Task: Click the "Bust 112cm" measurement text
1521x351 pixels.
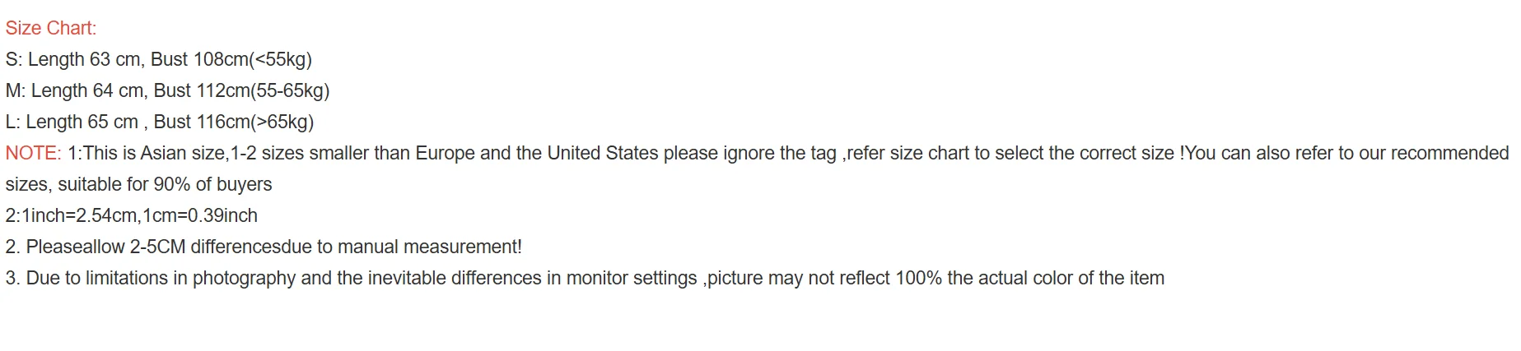Action: pos(202,90)
